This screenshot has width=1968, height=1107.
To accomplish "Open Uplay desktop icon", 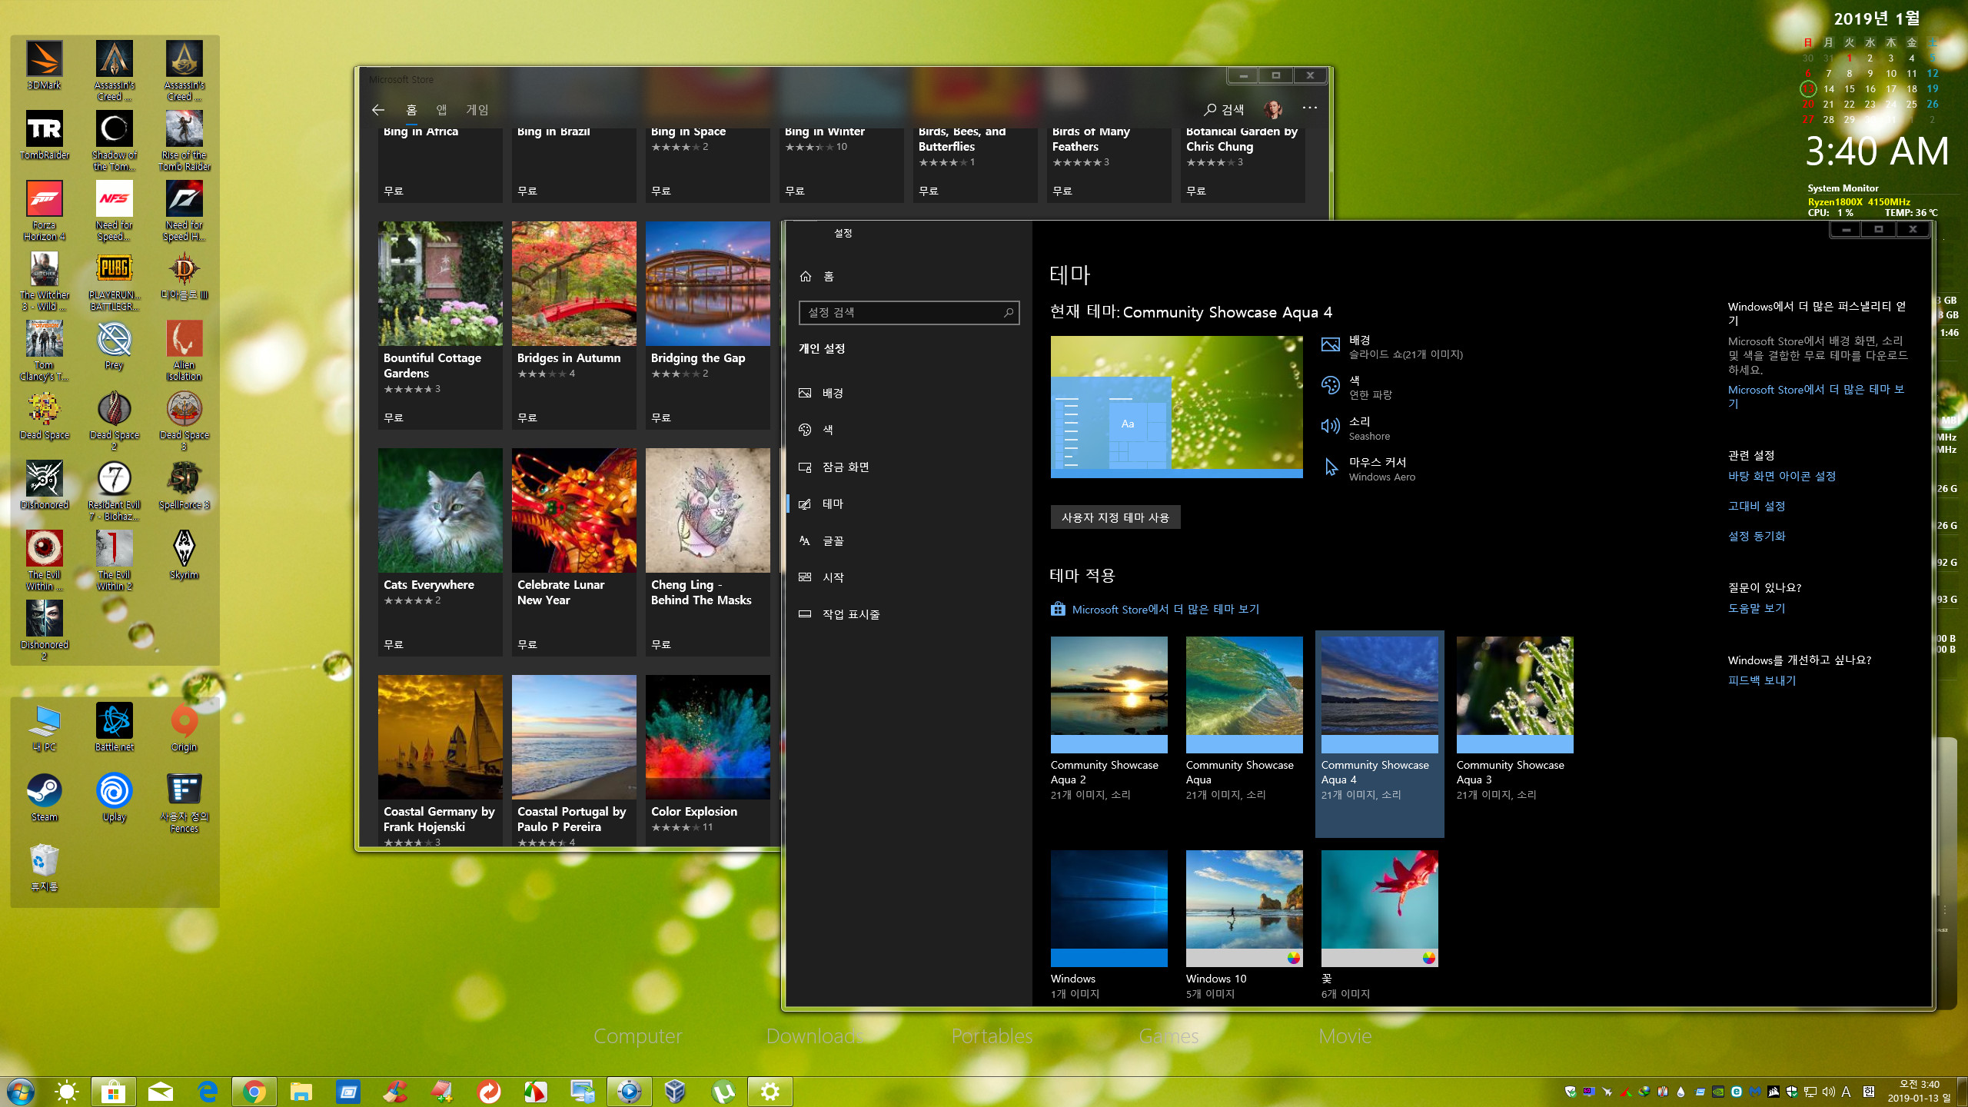I will 114,797.
